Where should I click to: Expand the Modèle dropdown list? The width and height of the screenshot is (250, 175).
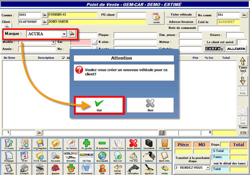point(53,42)
